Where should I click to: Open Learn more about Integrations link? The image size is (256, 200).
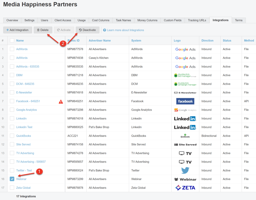[x=125, y=30]
